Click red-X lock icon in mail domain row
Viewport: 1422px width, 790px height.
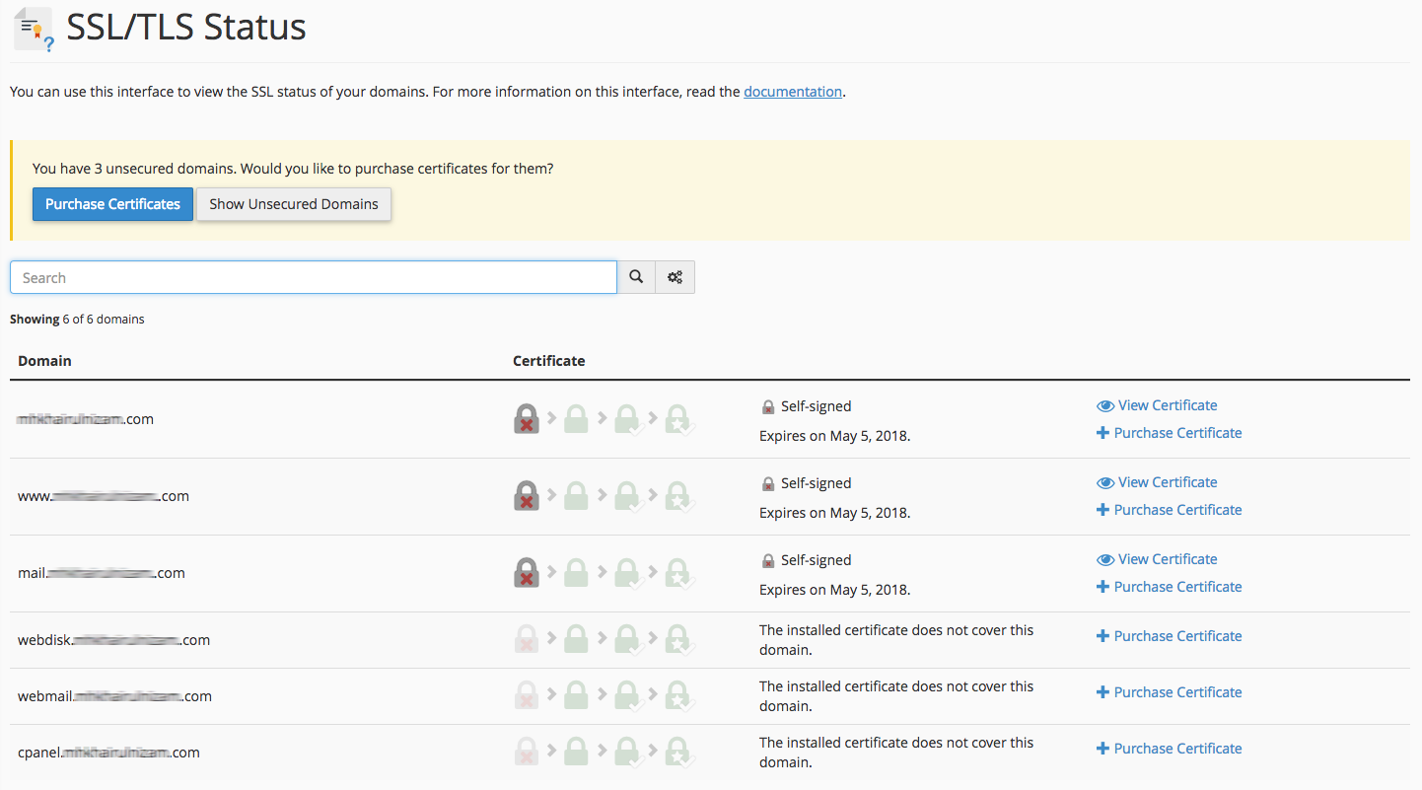[527, 573]
